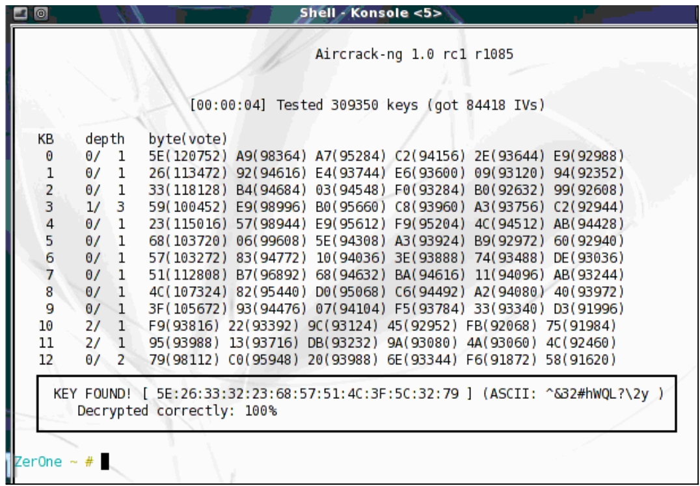The height and width of the screenshot is (486, 700).
Task: Click the KB column header
Action: click(46, 139)
